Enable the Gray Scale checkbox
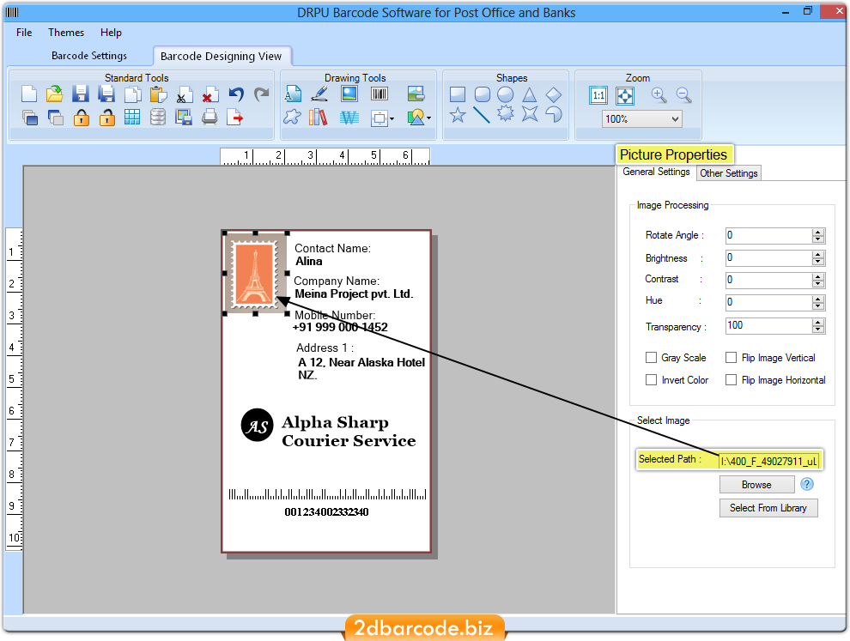850x641 pixels. point(651,358)
